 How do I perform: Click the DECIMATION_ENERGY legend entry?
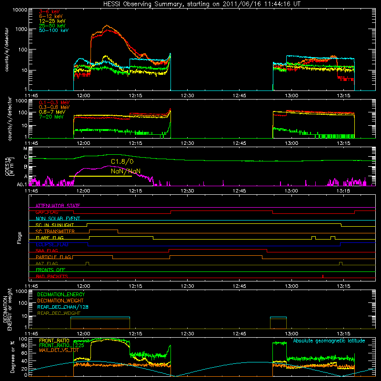(x=61, y=294)
